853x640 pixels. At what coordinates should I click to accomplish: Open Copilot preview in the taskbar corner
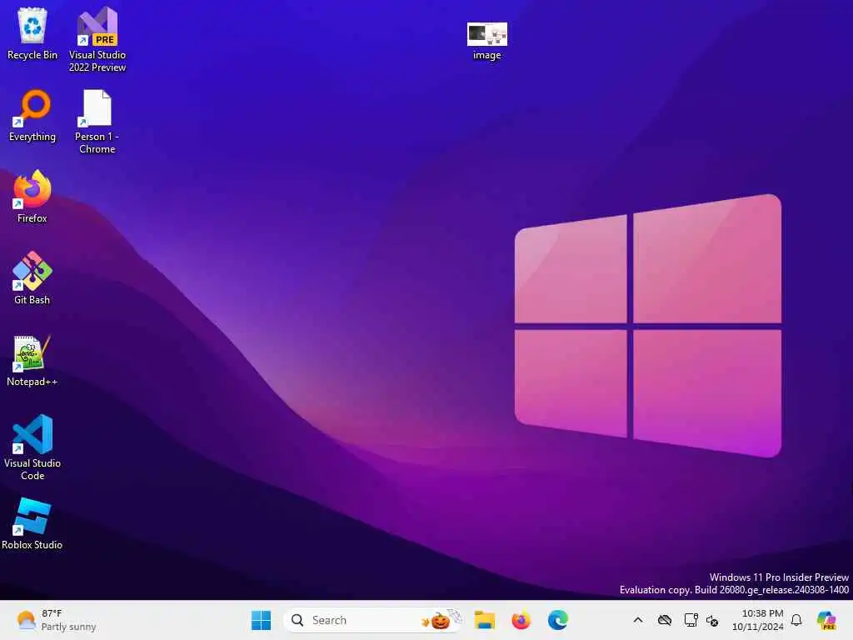coord(826,620)
